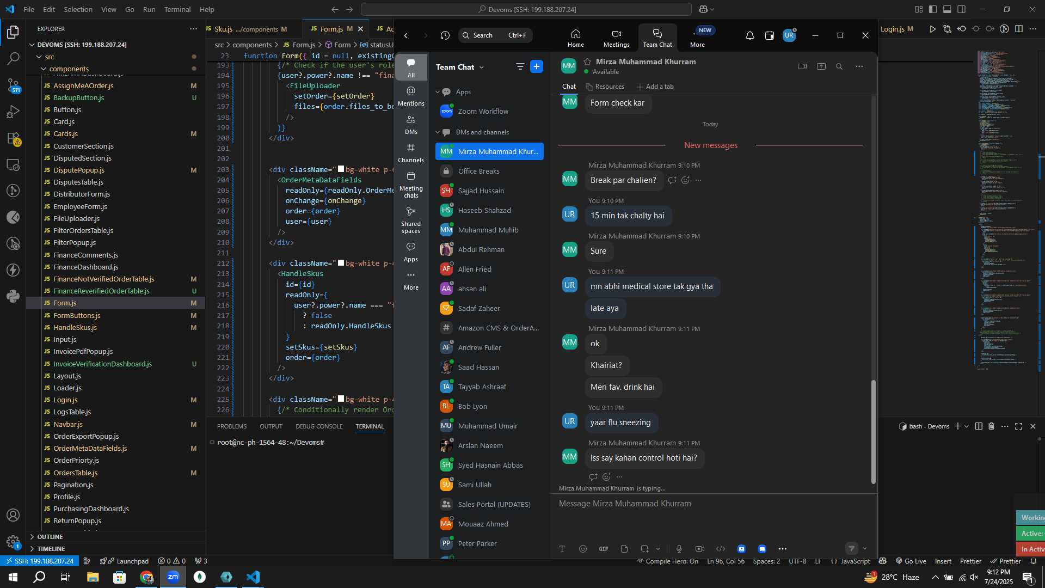Open Windows Start menu
1045x588 pixels.
pyautogui.click(x=13, y=577)
